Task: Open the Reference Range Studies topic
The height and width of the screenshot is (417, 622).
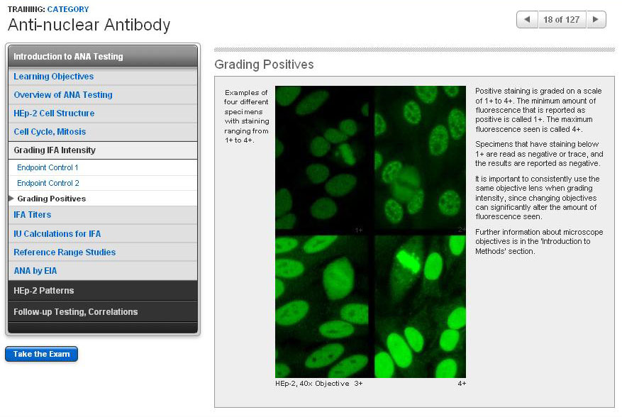Action: click(65, 252)
